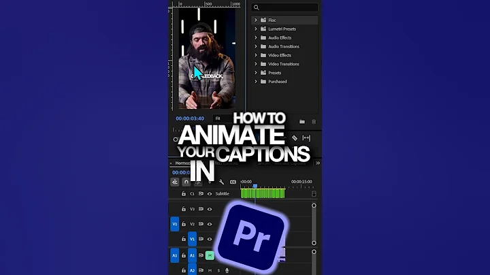Expand the Audio Effects folder
The height and width of the screenshot is (275, 490).
coord(256,37)
